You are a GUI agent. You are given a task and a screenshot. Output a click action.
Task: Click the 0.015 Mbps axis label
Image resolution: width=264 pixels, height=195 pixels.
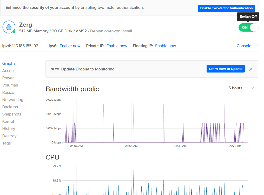click(53, 114)
